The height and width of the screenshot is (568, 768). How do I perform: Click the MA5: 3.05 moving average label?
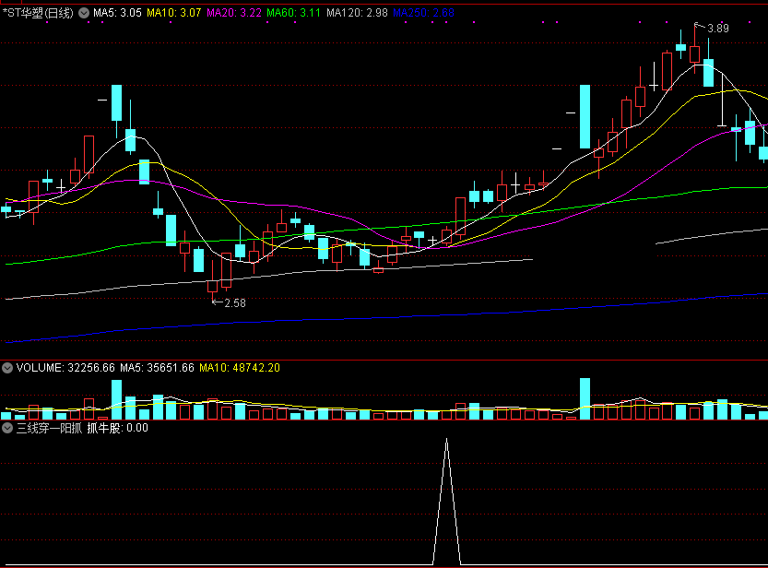117,13
